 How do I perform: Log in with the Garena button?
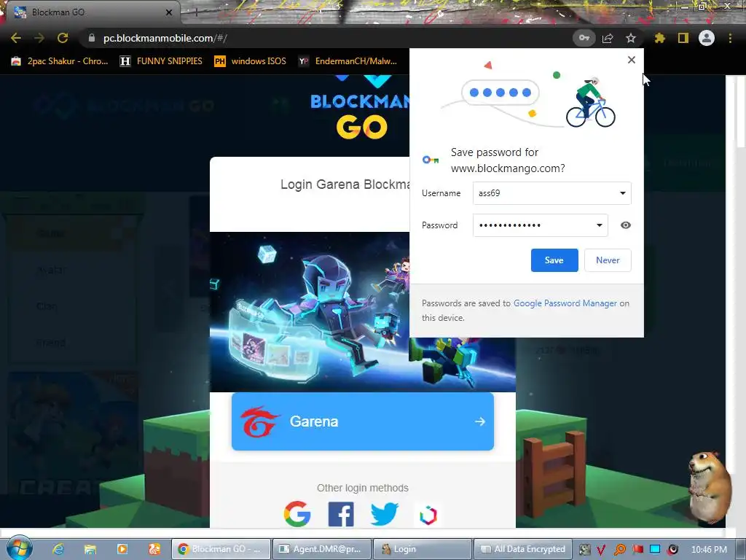(363, 421)
